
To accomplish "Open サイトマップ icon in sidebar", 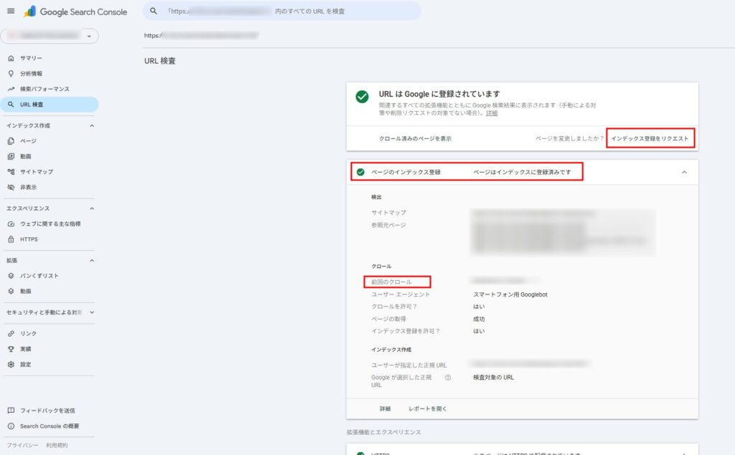I will [x=11, y=172].
